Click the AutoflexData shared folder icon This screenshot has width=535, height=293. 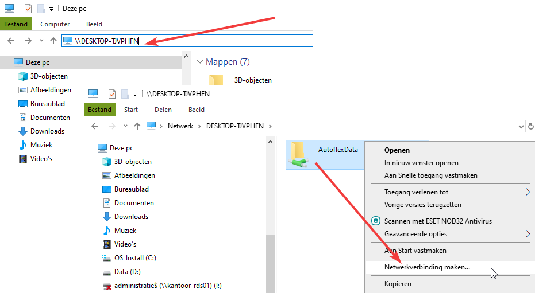pyautogui.click(x=298, y=154)
